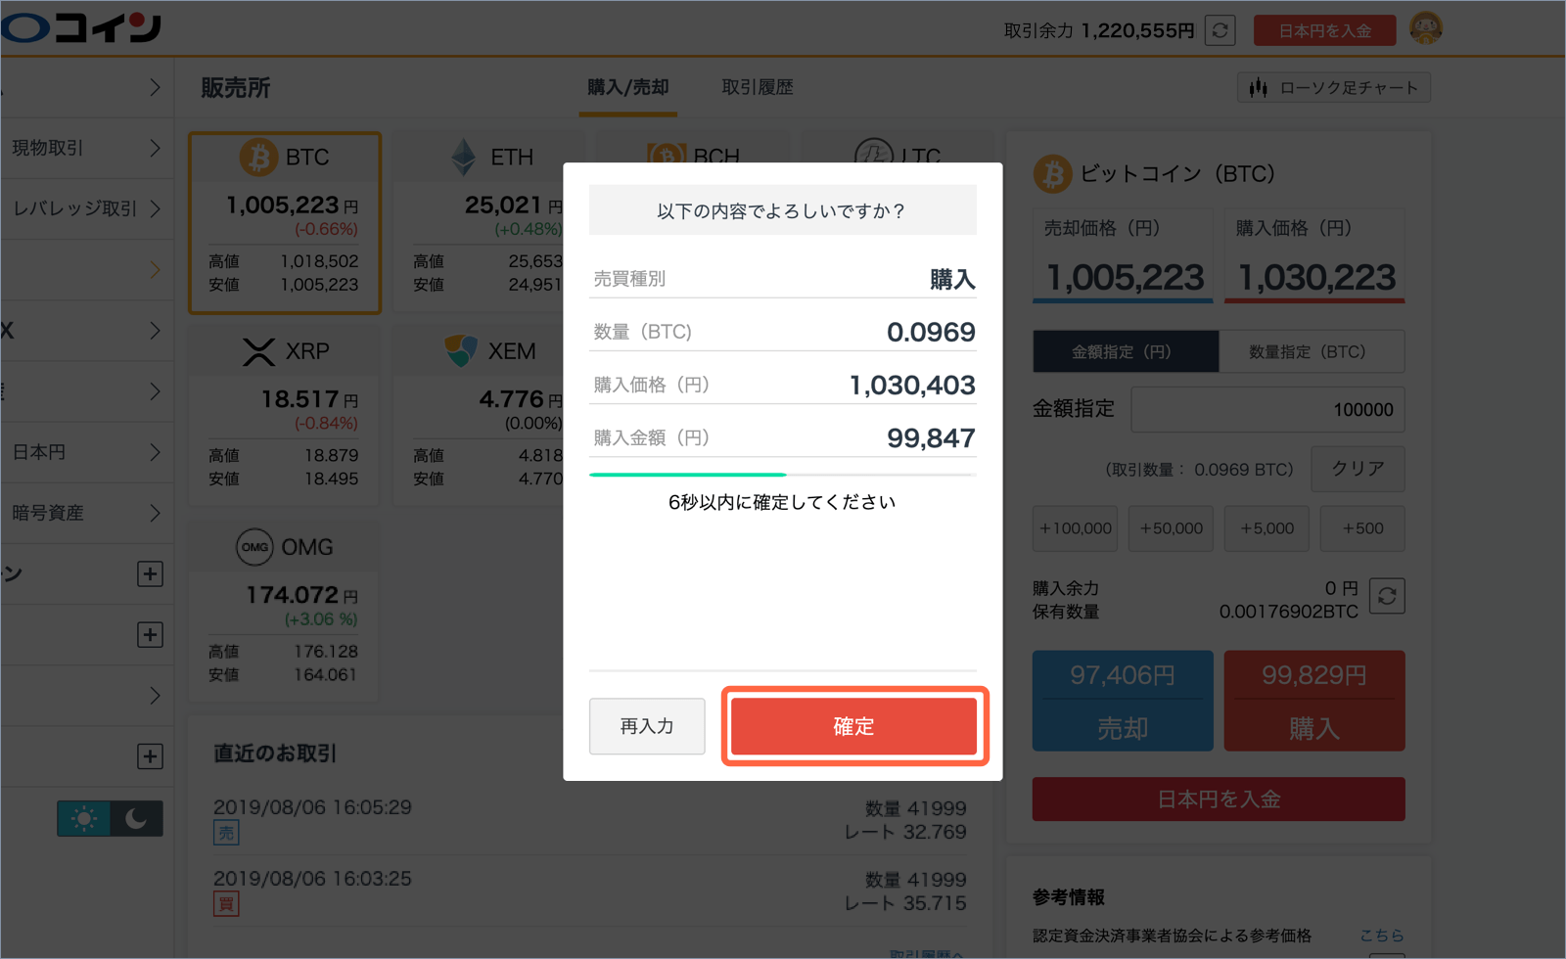Screen dimensions: 1566x959
Task: Refresh the 取引余力 balance icon
Action: tap(1220, 30)
